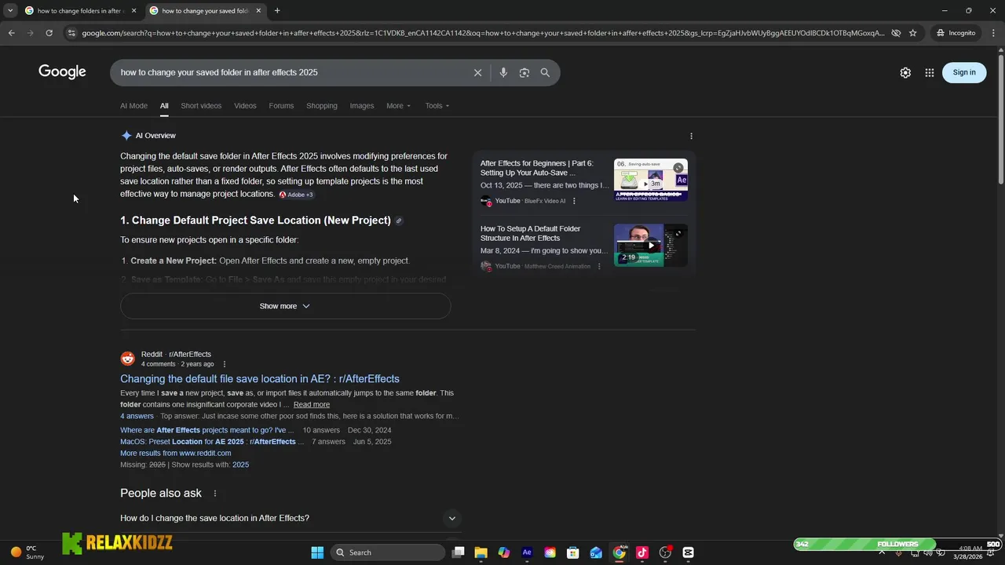Search by image using the camera icon
The height and width of the screenshot is (565, 1005).
(524, 72)
